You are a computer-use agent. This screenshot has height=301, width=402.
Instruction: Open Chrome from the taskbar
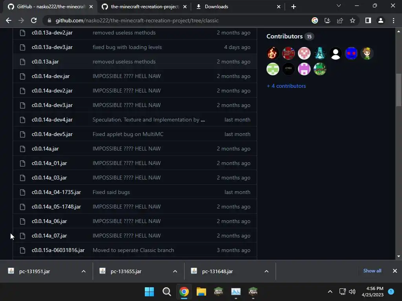tap(184, 292)
